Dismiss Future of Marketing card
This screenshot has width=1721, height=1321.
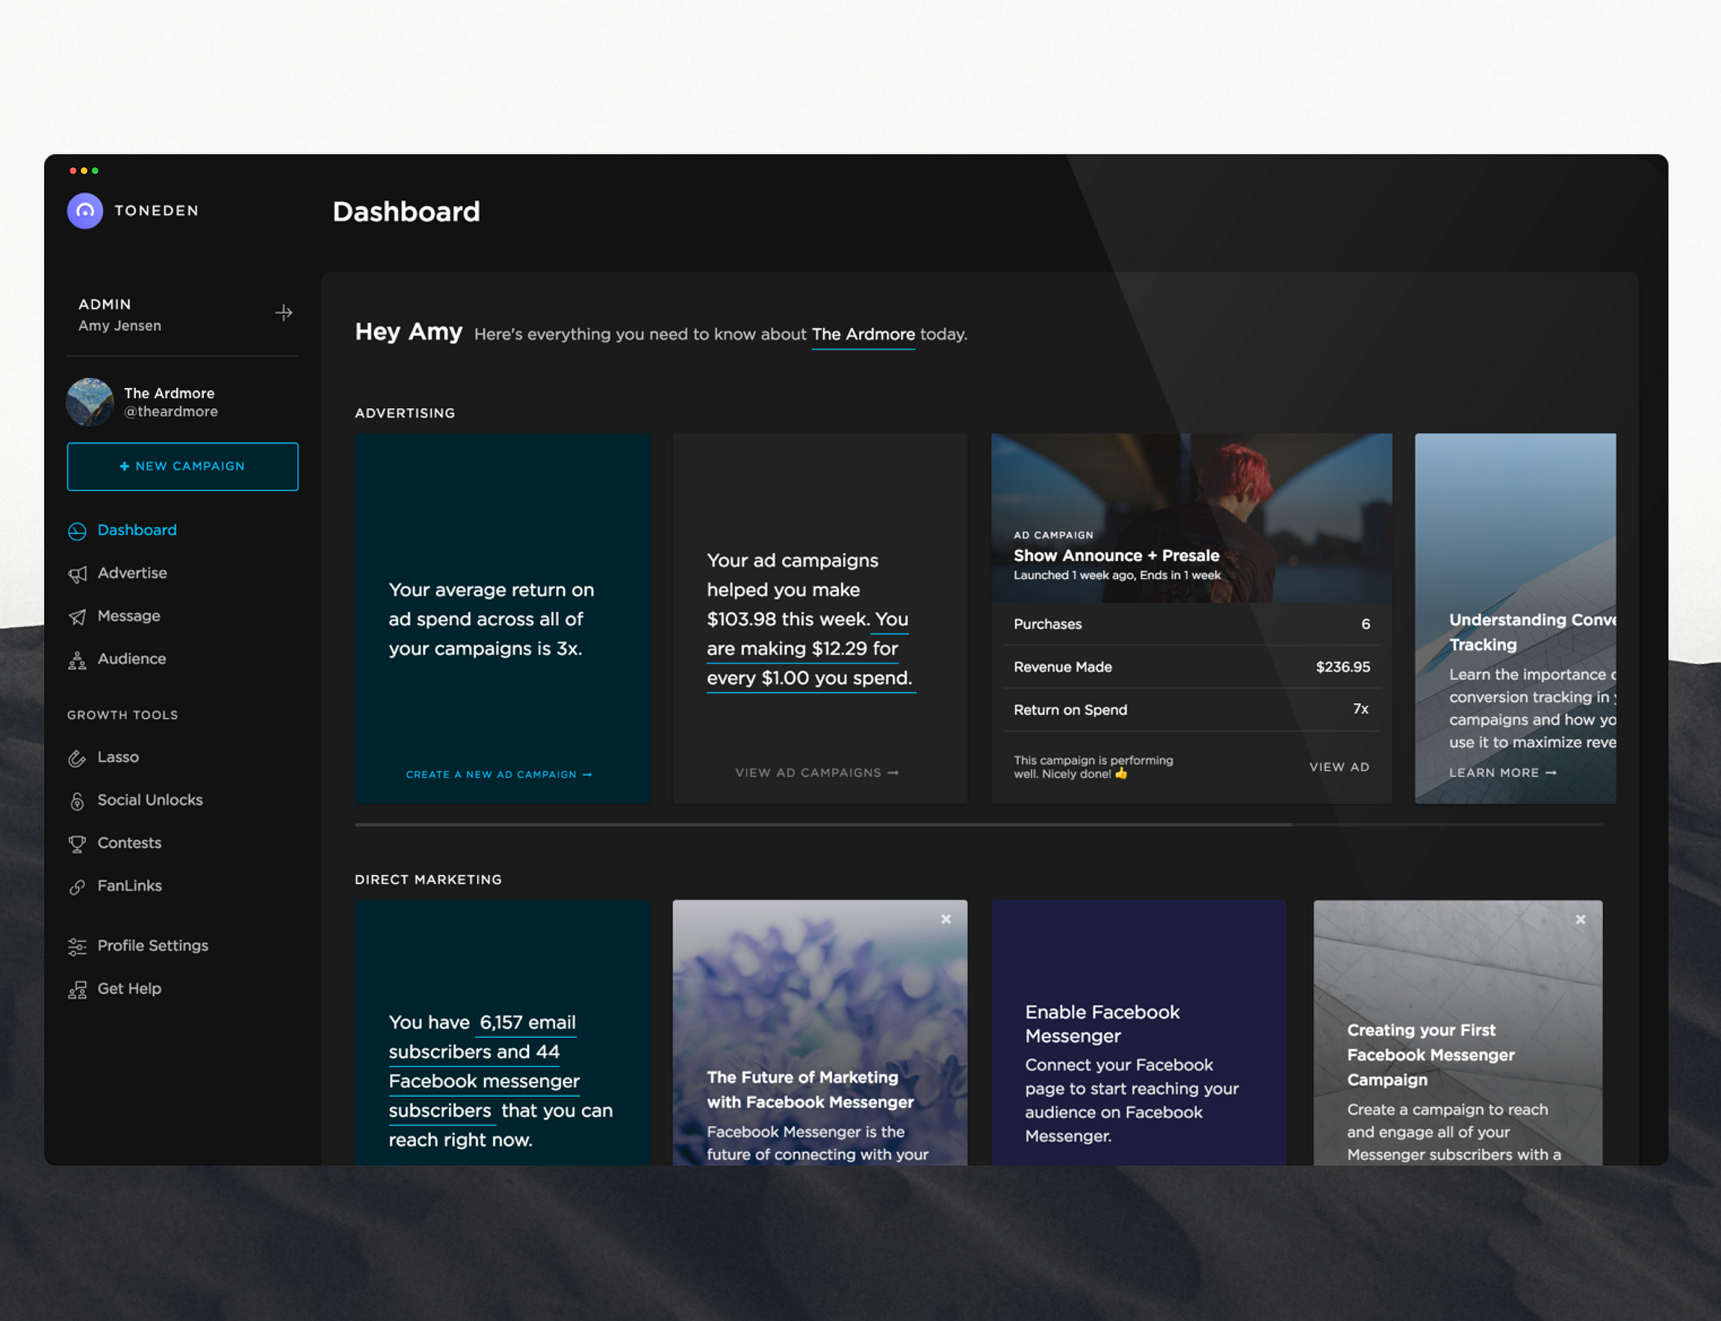(946, 919)
